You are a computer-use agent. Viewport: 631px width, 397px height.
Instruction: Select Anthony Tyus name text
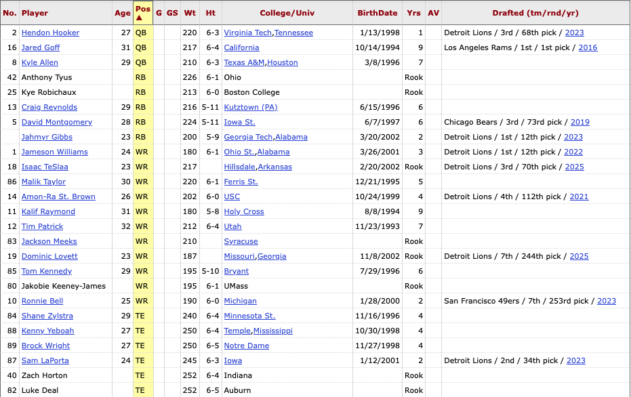(x=47, y=77)
